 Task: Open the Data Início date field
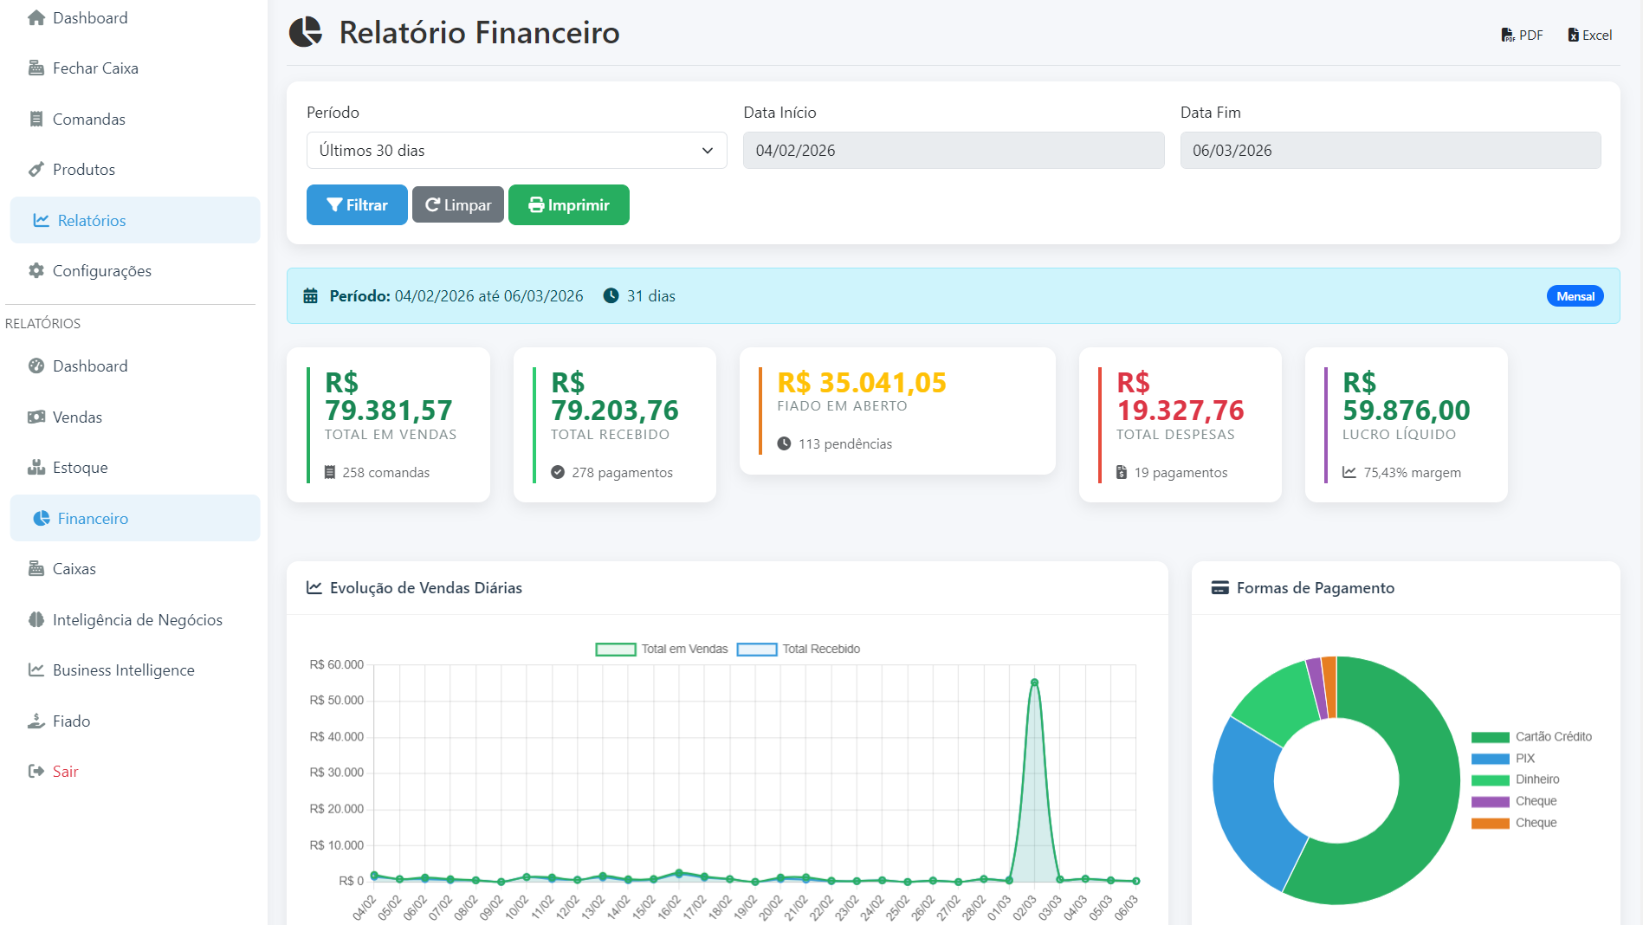[953, 151]
